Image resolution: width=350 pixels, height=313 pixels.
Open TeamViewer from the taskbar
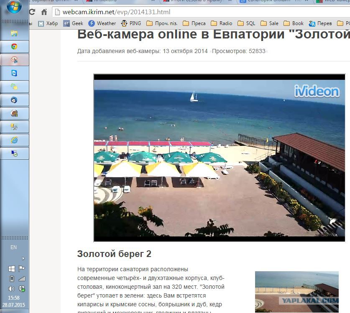[x=14, y=73]
